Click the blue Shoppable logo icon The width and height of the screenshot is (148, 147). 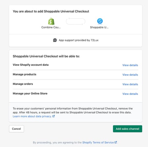100,21
